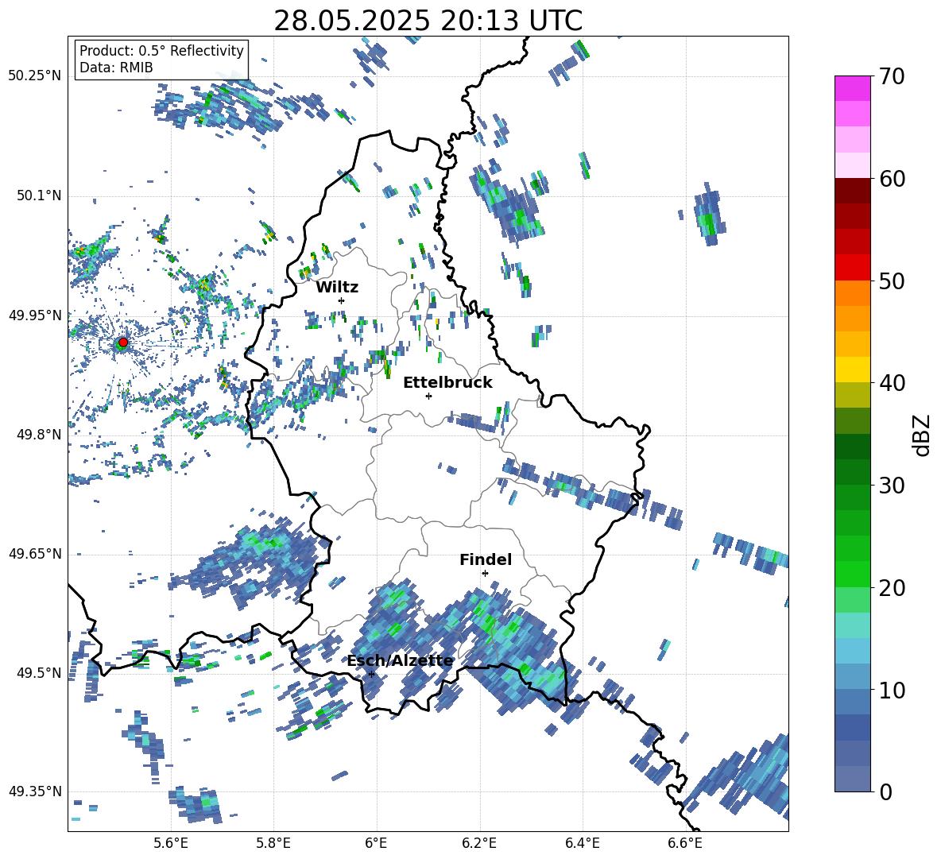Click the Ettelbruck station cross marker
This screenshot has height=859, width=941.
tap(428, 396)
